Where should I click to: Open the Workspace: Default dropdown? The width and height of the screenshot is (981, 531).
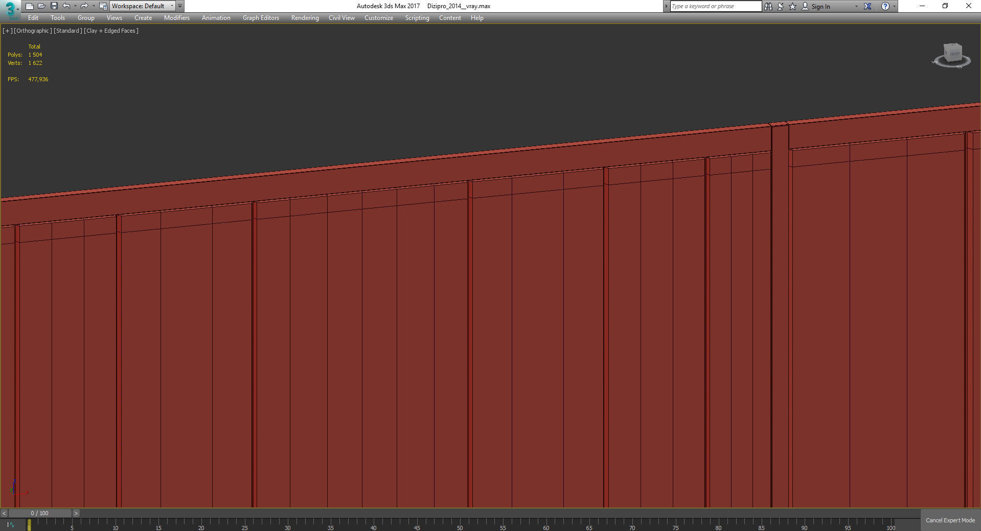click(143, 6)
